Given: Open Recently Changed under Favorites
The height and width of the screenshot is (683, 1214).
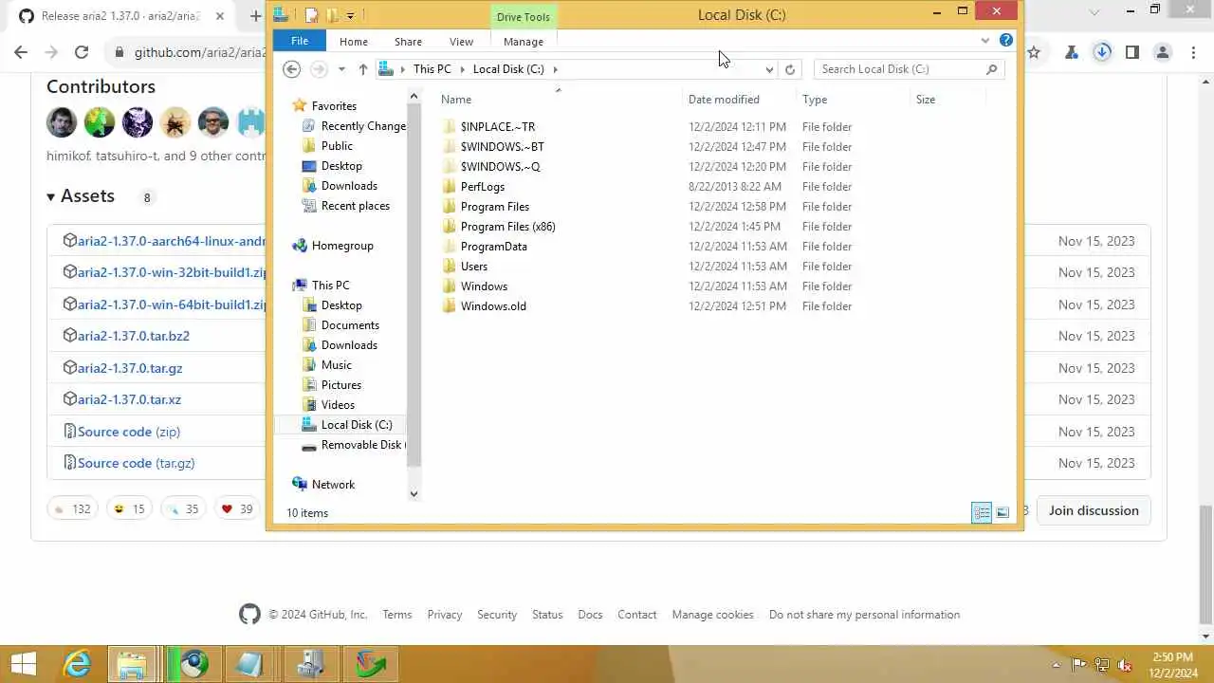Looking at the screenshot, I should point(363,126).
